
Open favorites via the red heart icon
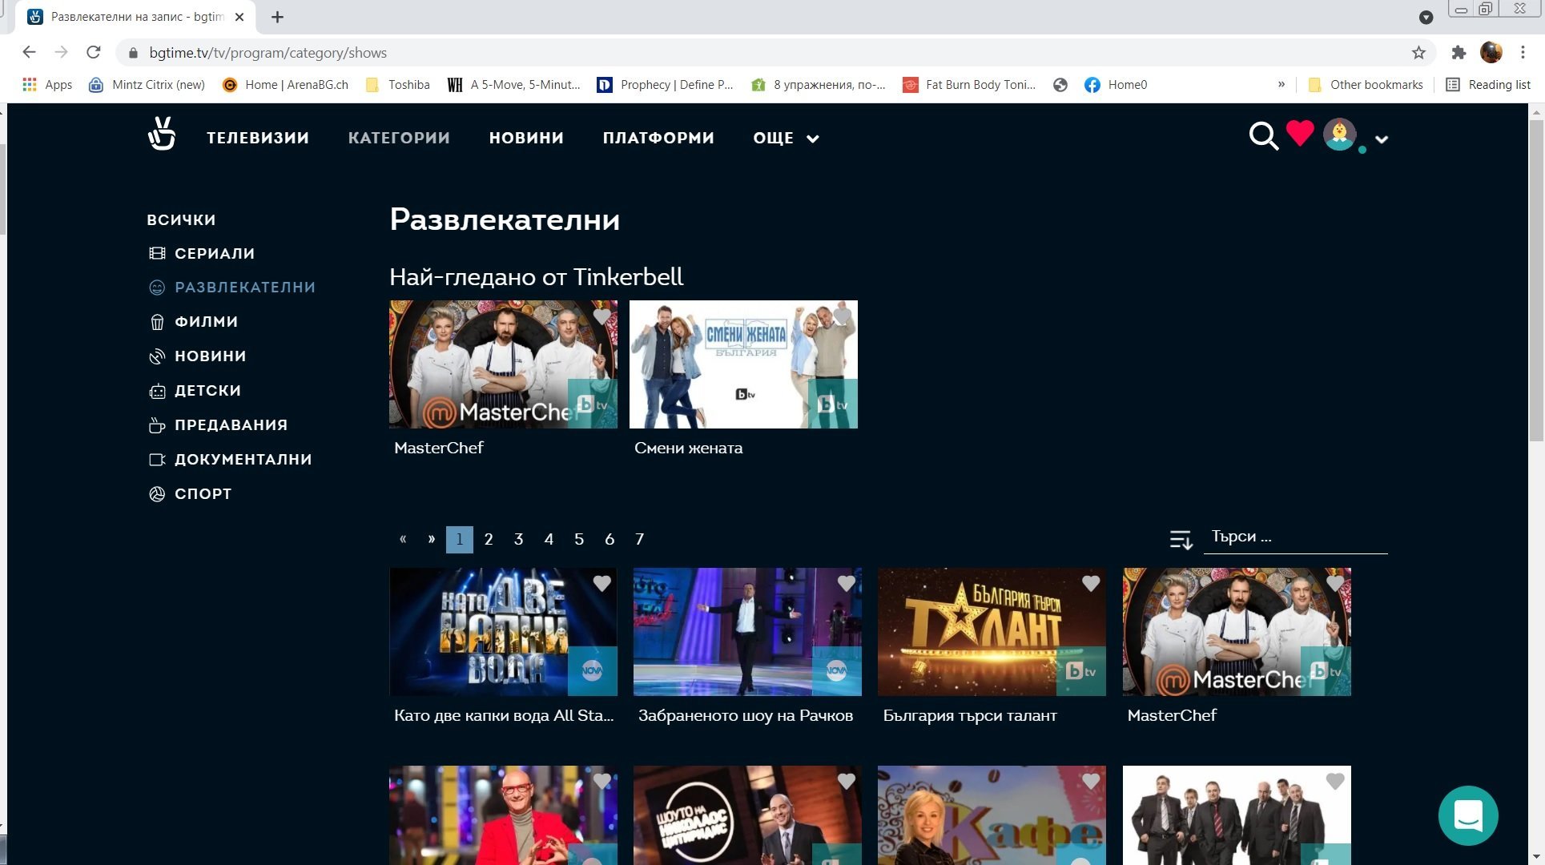point(1300,133)
